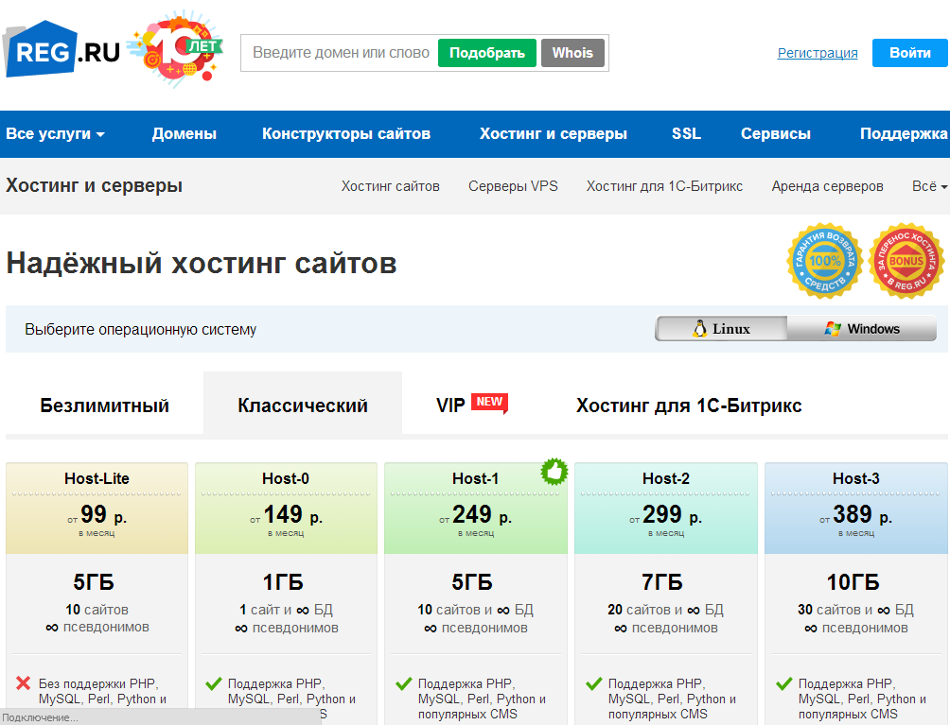Click the green checkmark in Host-0 card
950x725 pixels.
(213, 683)
